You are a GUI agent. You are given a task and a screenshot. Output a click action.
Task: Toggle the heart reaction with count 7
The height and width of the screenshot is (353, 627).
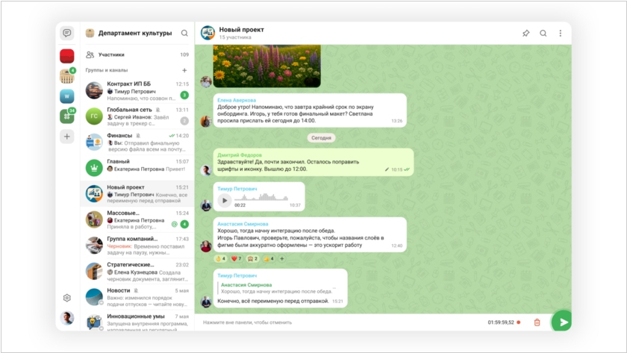coord(237,259)
